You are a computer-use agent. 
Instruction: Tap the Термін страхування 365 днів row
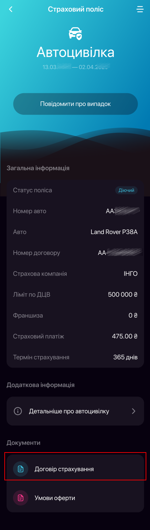(x=75, y=357)
